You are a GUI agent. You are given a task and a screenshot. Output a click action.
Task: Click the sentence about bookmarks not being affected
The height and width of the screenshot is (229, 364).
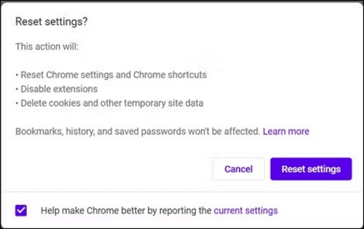(x=137, y=131)
